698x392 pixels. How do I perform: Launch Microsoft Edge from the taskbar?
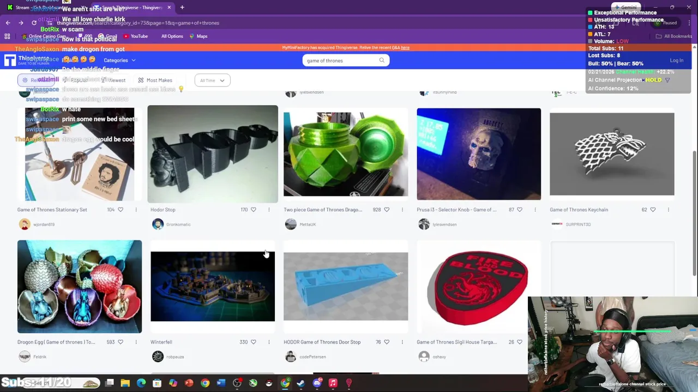click(x=141, y=383)
